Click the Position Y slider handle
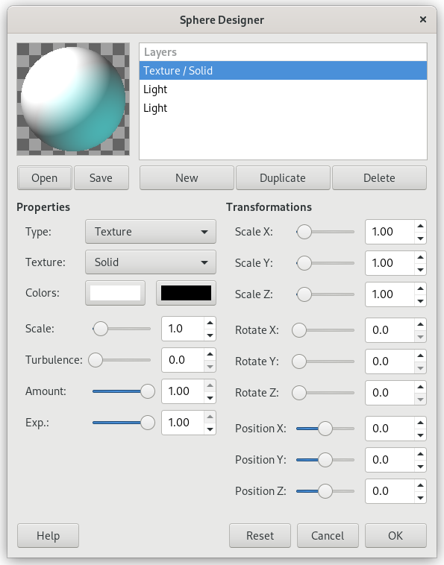Screen dimensions: 444x565 coord(325,460)
